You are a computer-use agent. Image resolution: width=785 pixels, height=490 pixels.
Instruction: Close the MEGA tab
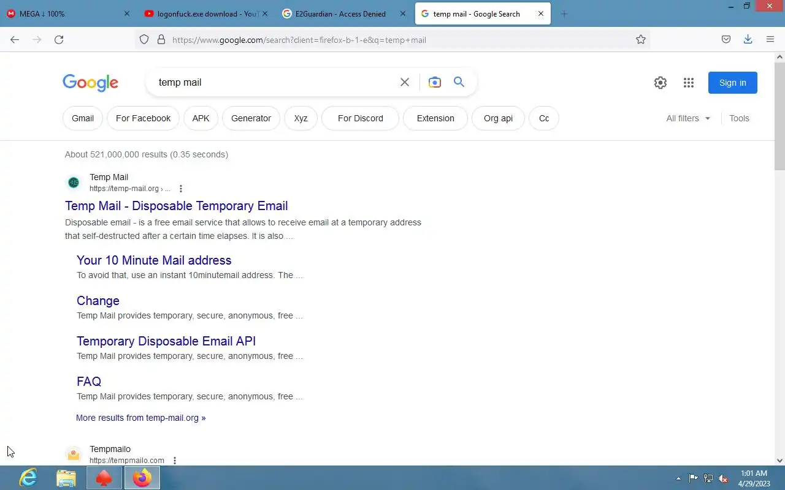tap(127, 13)
